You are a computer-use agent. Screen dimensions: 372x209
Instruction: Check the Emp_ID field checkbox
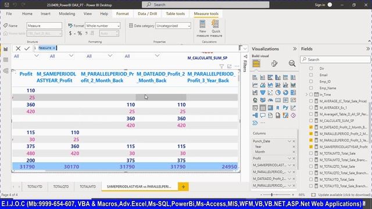tap(311, 81)
